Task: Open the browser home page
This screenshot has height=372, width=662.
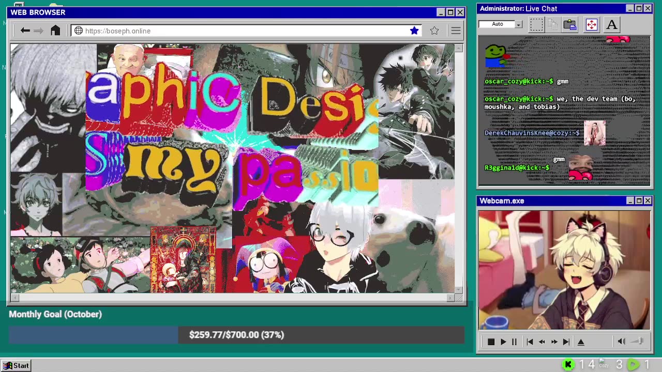Action: (x=55, y=31)
